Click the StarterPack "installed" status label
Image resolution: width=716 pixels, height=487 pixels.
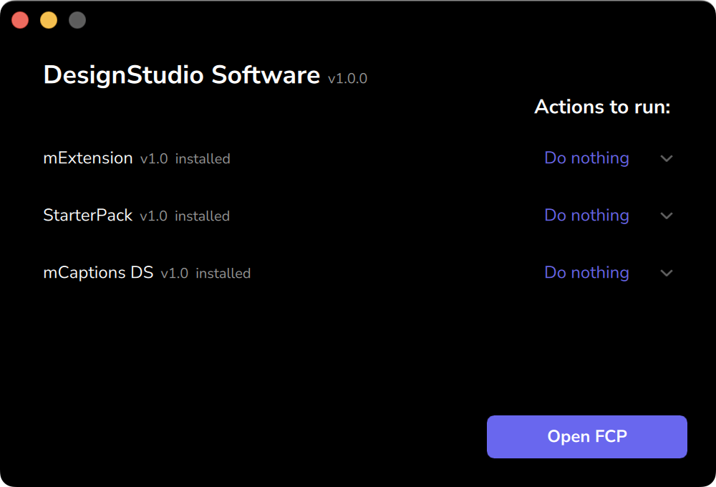(x=202, y=216)
